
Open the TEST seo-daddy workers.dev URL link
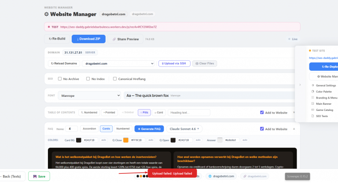click(108, 27)
